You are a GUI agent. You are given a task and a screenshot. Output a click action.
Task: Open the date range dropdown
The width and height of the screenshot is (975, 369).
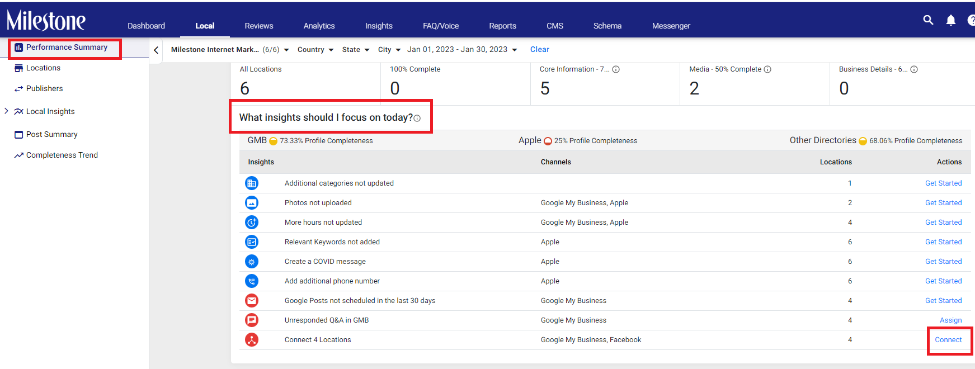point(462,50)
